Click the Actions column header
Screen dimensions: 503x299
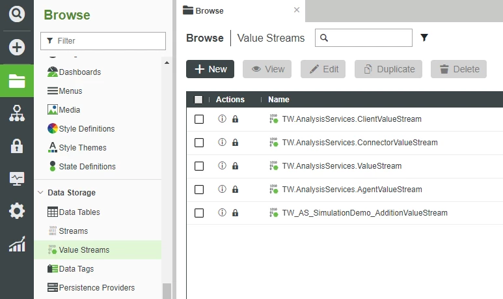pyautogui.click(x=230, y=100)
